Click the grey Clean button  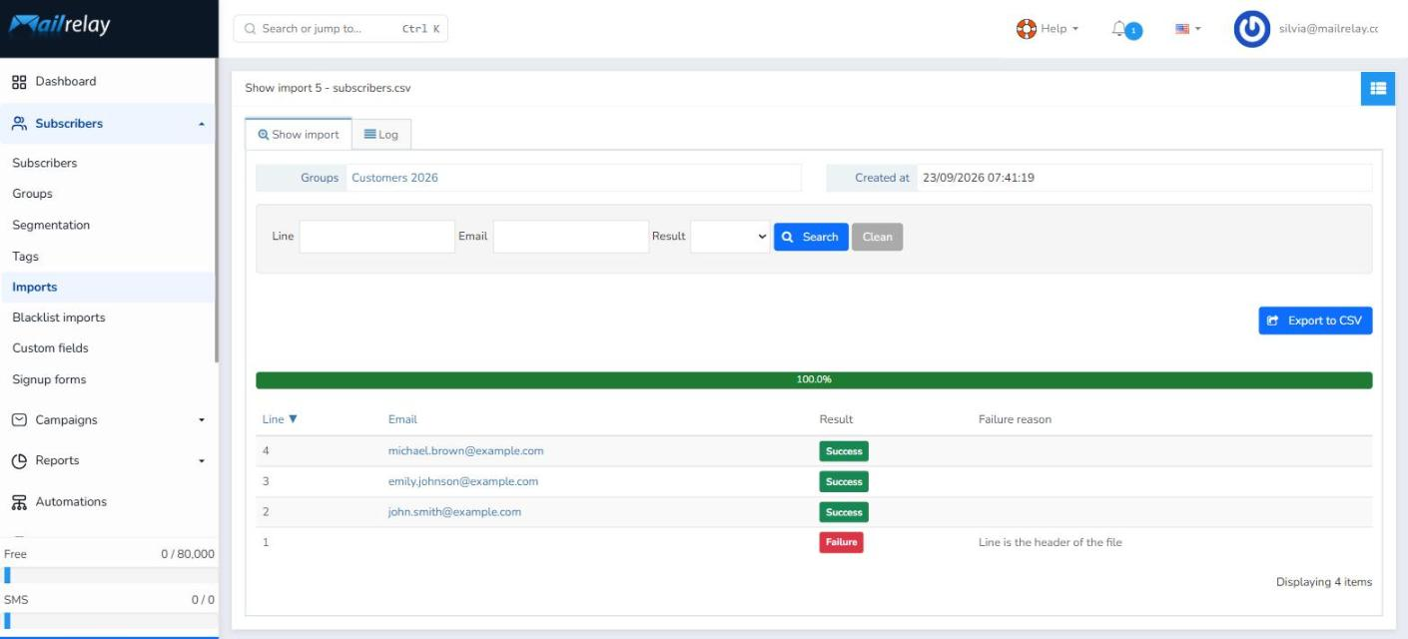pos(877,237)
